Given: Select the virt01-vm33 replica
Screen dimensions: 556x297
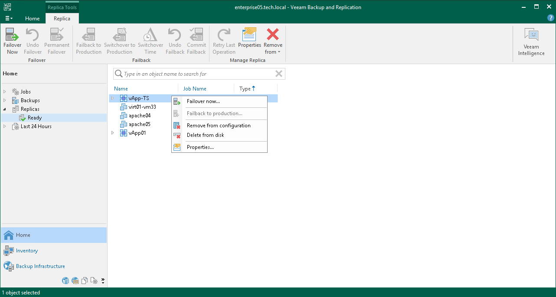Looking at the screenshot, I should pos(142,107).
